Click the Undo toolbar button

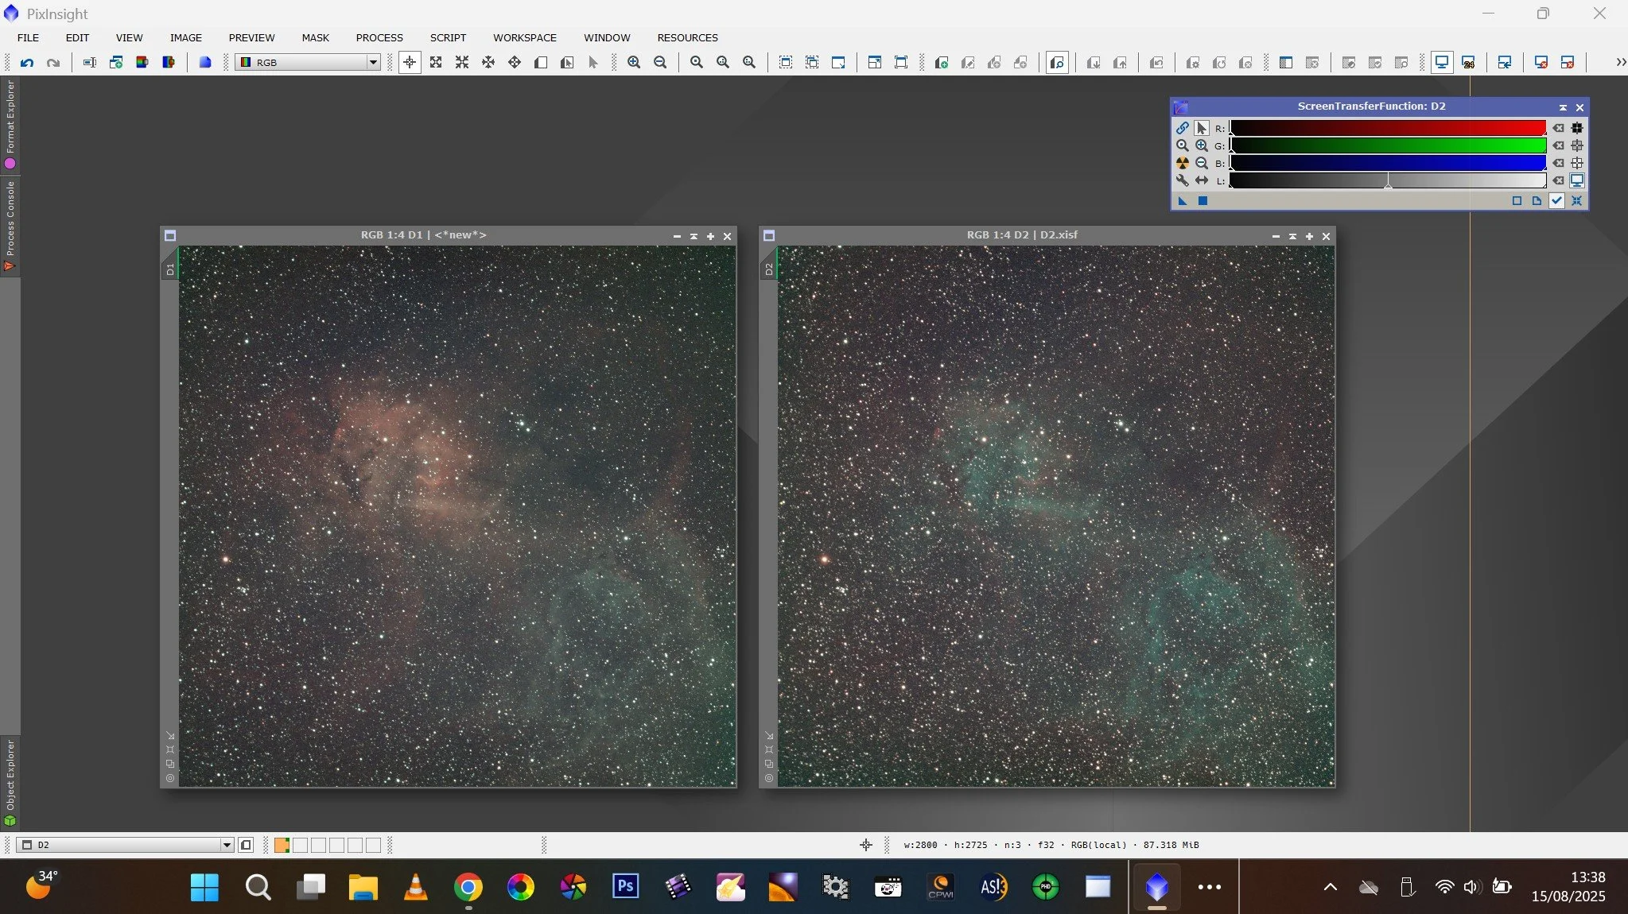27,62
